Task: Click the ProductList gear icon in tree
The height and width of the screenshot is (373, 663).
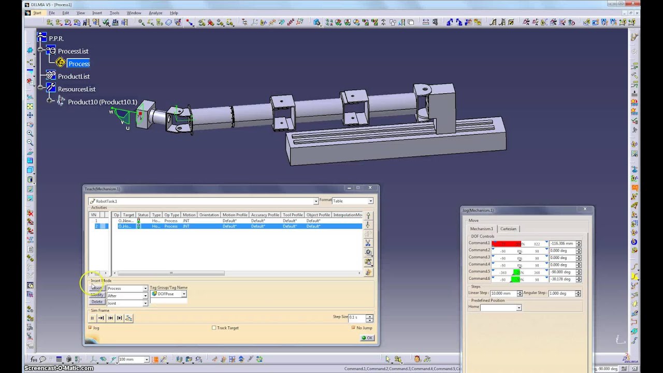Action: pos(50,76)
